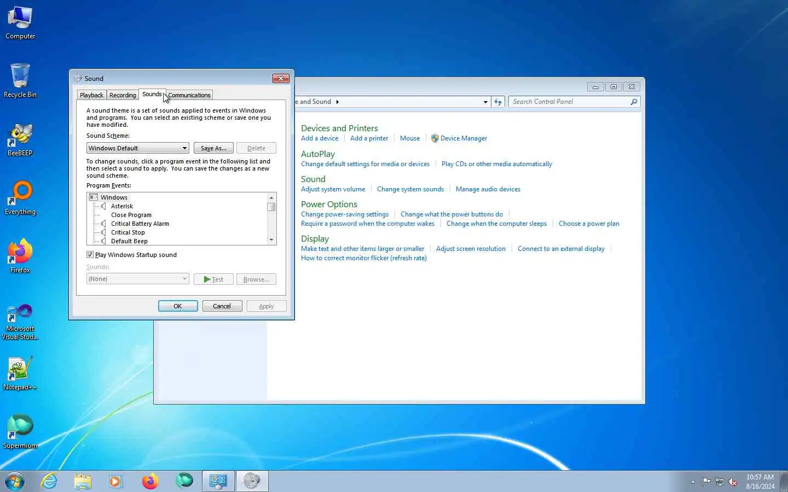Screen dimensions: 788x492
Task: Click the Save As... button
Action: click(x=213, y=148)
